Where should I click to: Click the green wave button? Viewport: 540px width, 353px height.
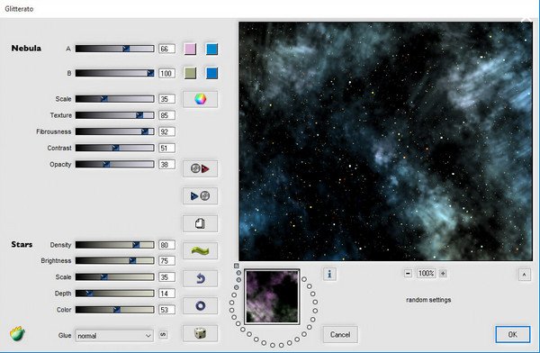click(200, 251)
